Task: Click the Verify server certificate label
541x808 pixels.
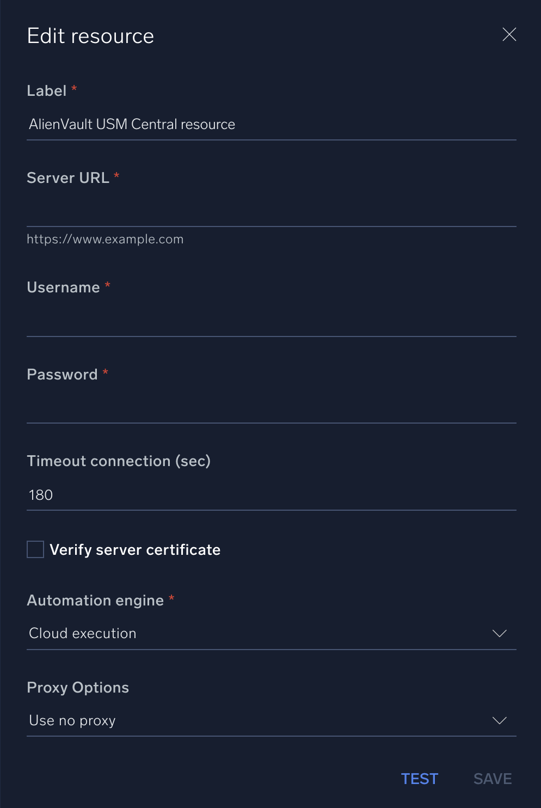Action: pos(135,549)
